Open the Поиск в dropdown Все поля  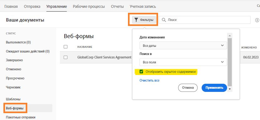[183, 62]
